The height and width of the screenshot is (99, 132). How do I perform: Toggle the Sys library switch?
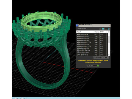(103, 29)
